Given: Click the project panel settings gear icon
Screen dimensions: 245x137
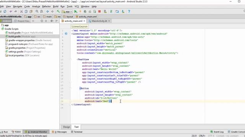Looking at the screenshot, I should point(51,21).
